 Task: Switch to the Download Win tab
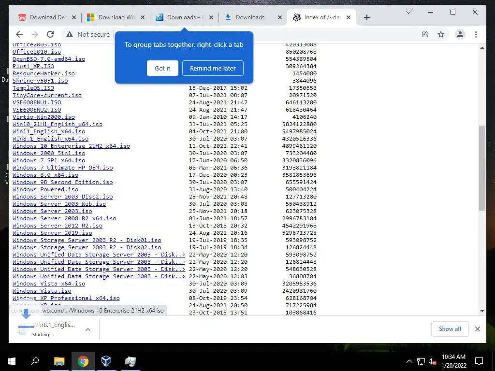pyautogui.click(x=116, y=17)
